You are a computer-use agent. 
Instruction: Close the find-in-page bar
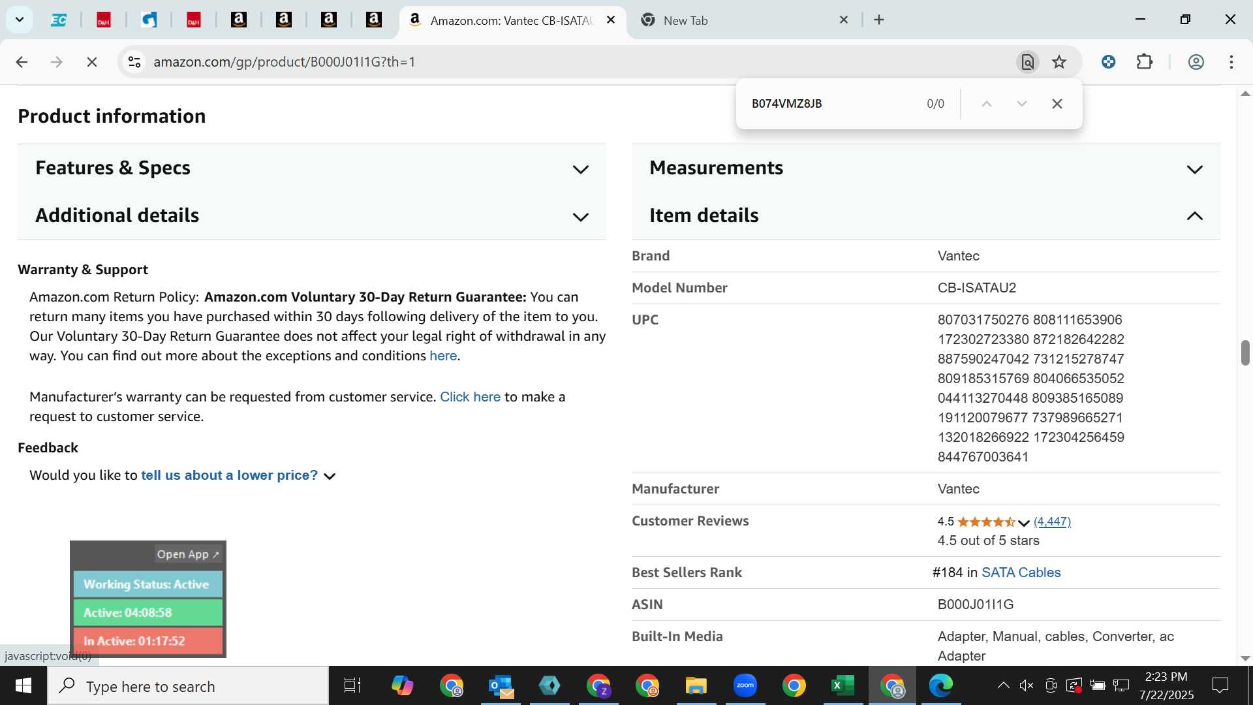point(1057,104)
